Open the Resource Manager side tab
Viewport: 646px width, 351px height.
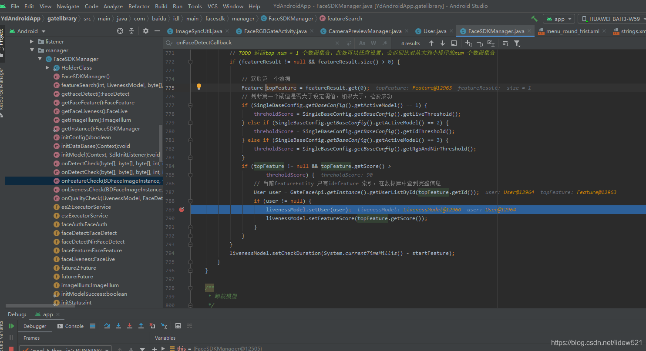pos(2,92)
